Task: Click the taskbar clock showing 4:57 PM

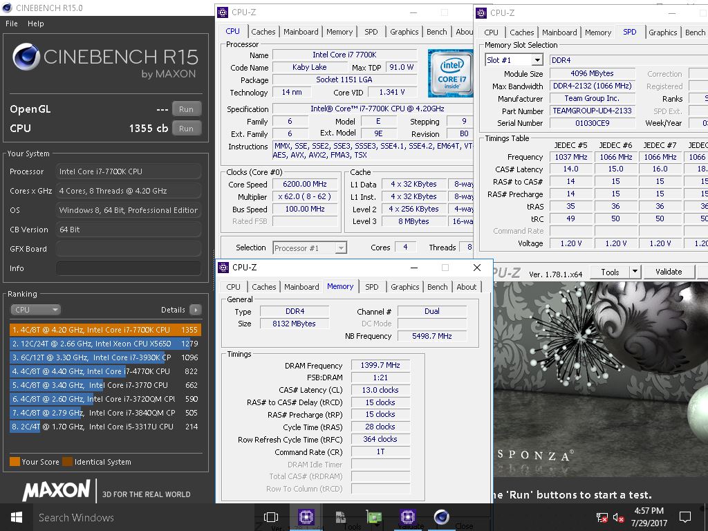Action: click(x=649, y=517)
